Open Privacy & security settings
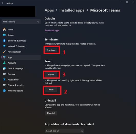 21,85
